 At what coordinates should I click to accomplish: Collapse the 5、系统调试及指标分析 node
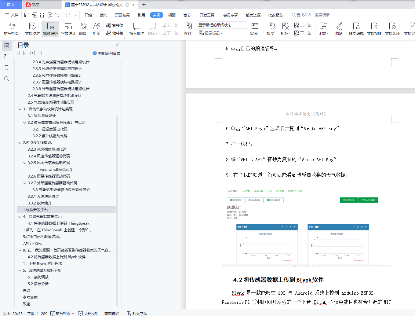coord(20,270)
